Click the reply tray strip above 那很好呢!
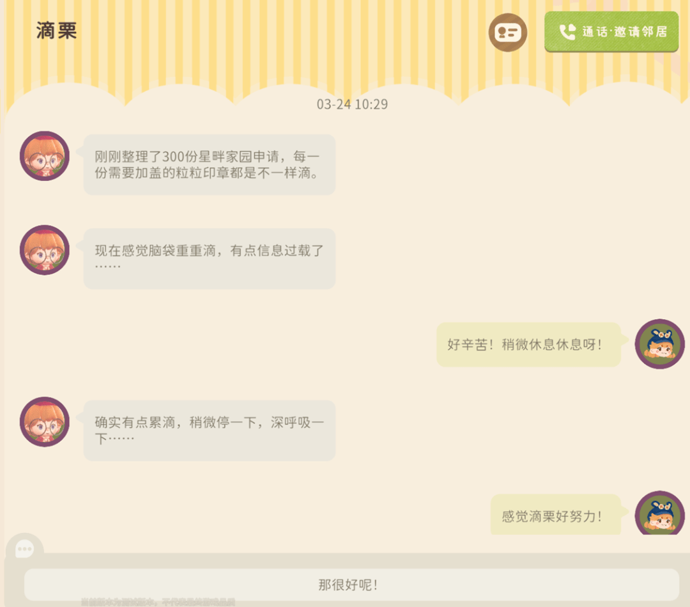 348,560
